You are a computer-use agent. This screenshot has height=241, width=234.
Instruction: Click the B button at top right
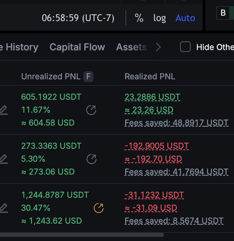click(223, 13)
